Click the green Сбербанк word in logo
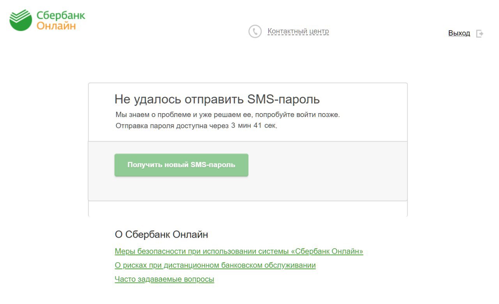Image resolution: width=499 pixels, height=304 pixels. pos(60,16)
